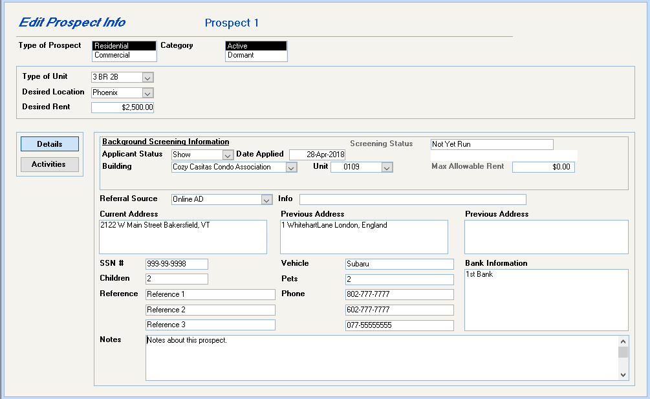650x399 pixels.
Task: Click the referral Info text field
Action: pos(413,199)
